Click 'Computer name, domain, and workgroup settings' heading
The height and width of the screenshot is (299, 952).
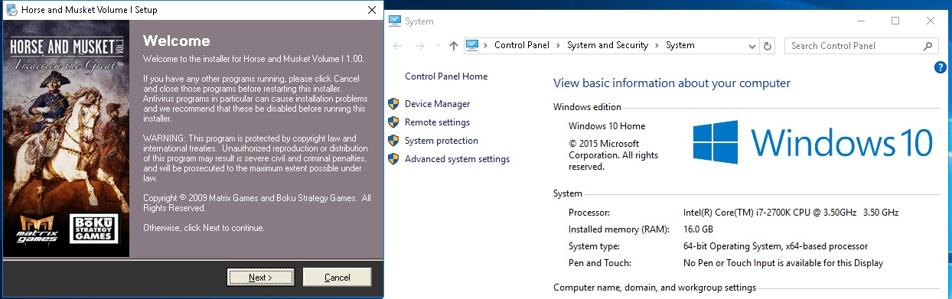[654, 288]
